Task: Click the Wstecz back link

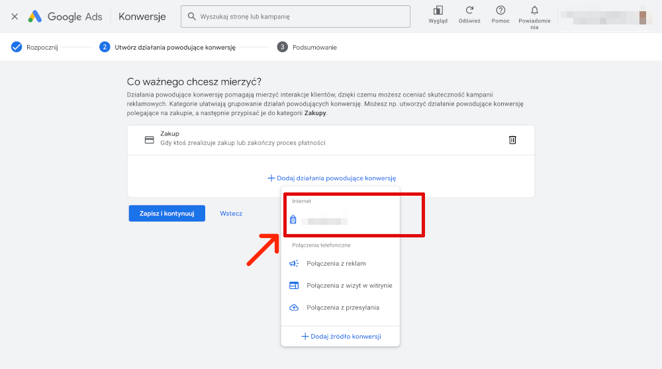Action: (x=231, y=214)
